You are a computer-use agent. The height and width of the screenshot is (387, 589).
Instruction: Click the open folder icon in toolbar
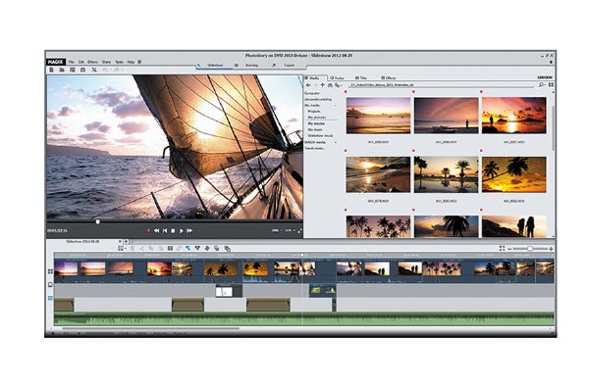[62, 70]
